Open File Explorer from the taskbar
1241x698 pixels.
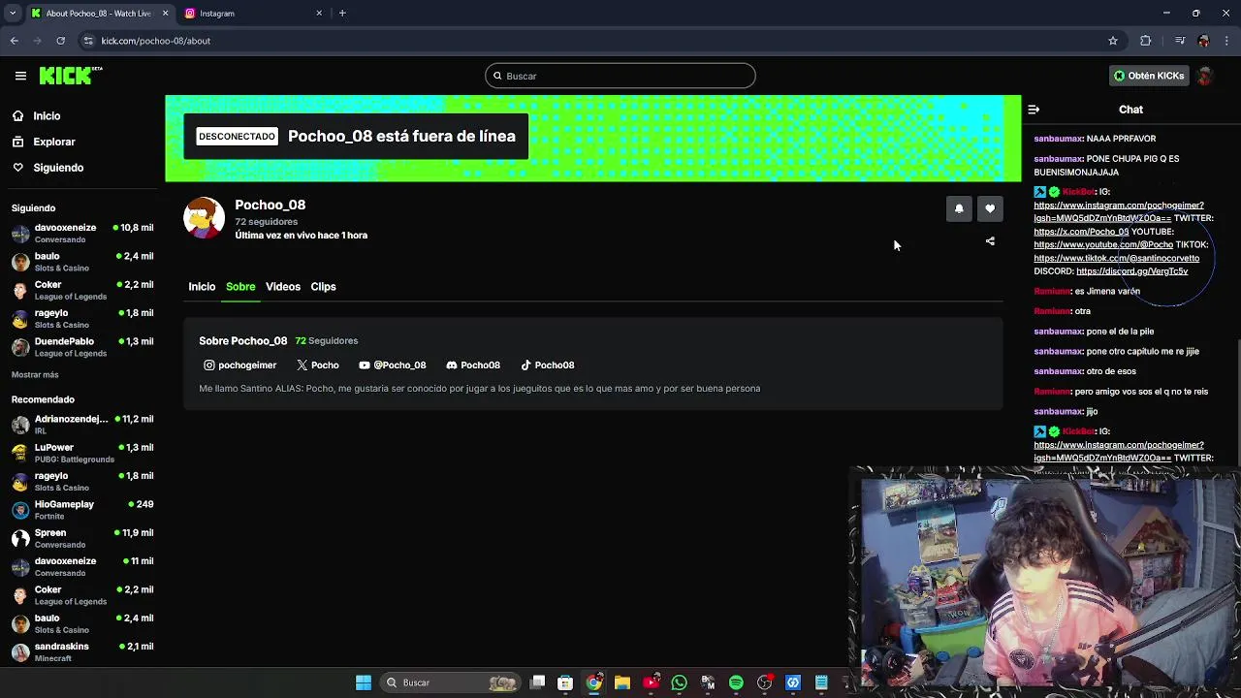[x=622, y=682]
